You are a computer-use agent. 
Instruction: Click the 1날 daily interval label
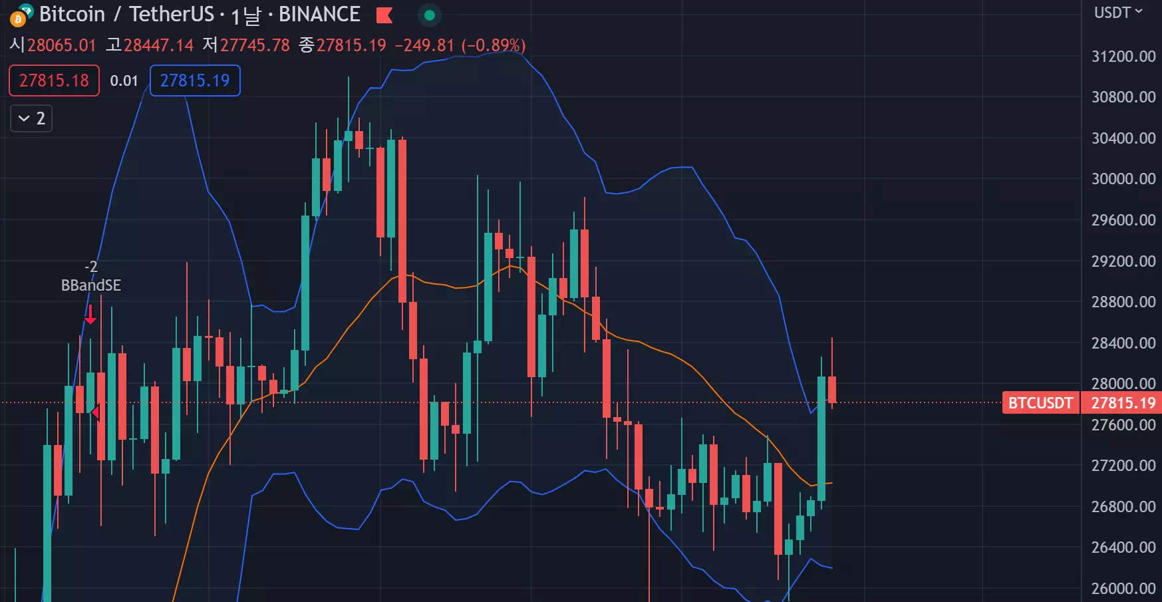(245, 15)
